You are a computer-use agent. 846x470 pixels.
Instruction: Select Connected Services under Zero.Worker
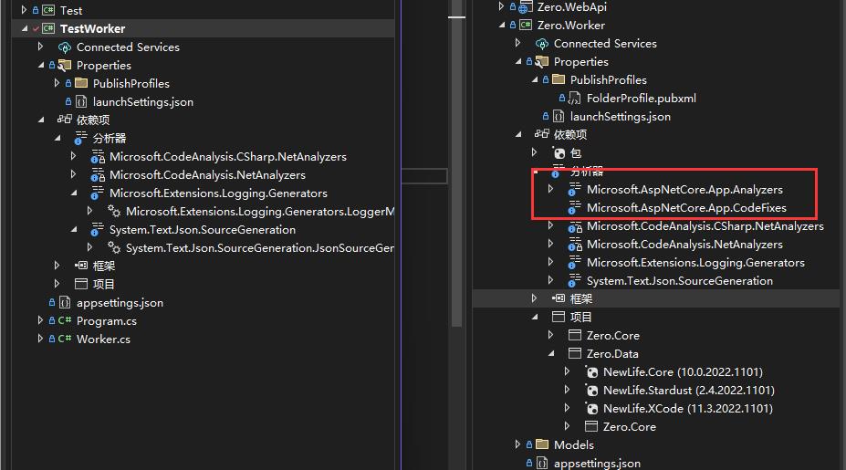tap(605, 43)
